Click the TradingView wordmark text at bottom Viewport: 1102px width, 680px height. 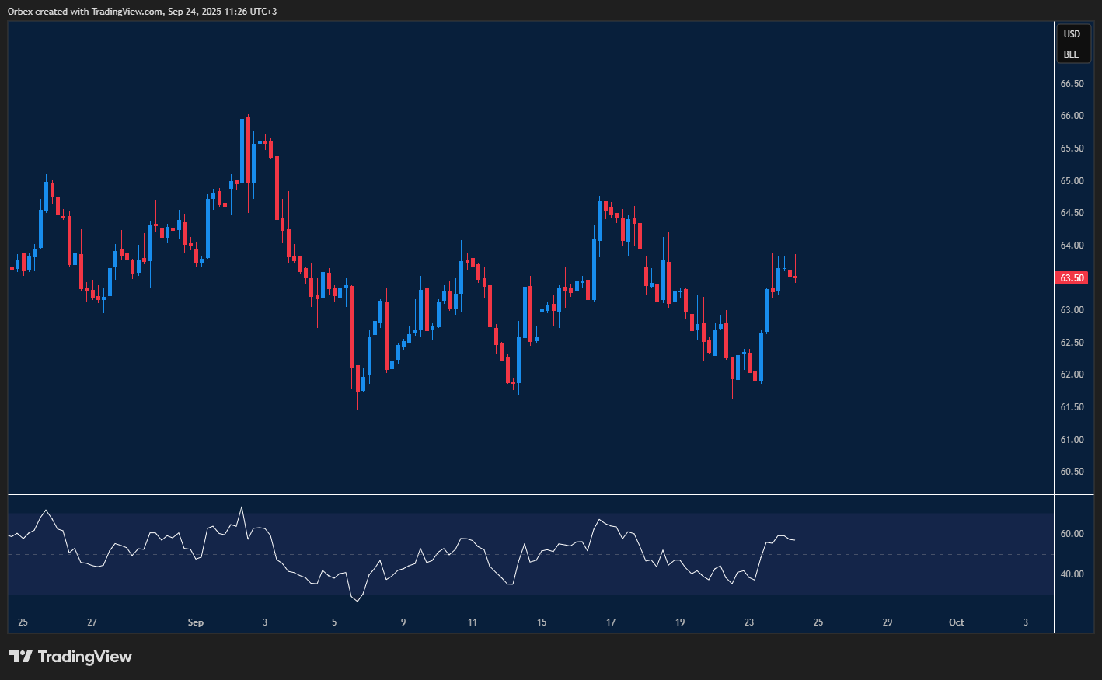tap(85, 657)
